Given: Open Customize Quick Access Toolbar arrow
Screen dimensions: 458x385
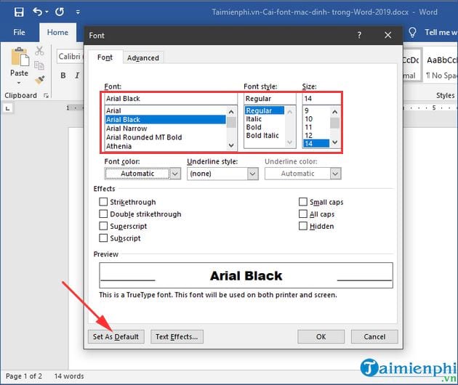Looking at the screenshot, I should click(x=78, y=12).
